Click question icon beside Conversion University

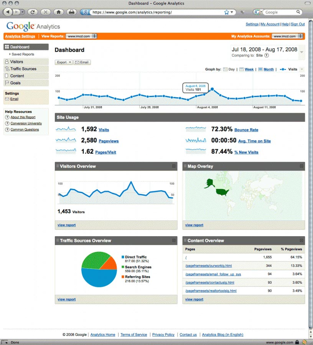click(7, 123)
